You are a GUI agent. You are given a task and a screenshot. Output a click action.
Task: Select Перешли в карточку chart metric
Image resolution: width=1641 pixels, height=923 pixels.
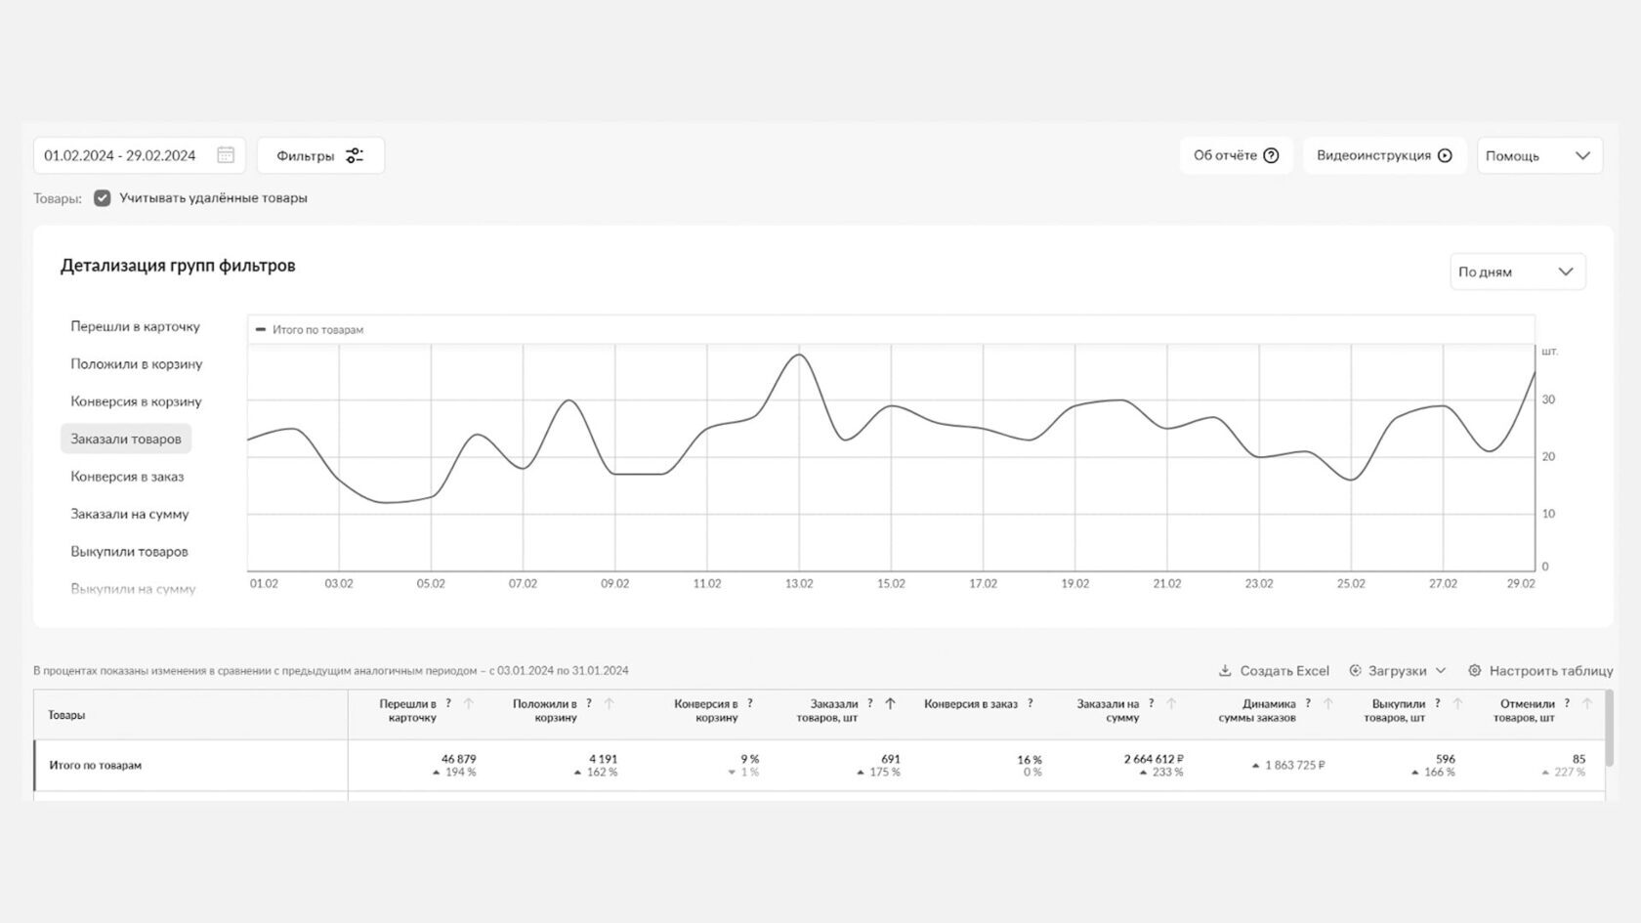pos(135,326)
